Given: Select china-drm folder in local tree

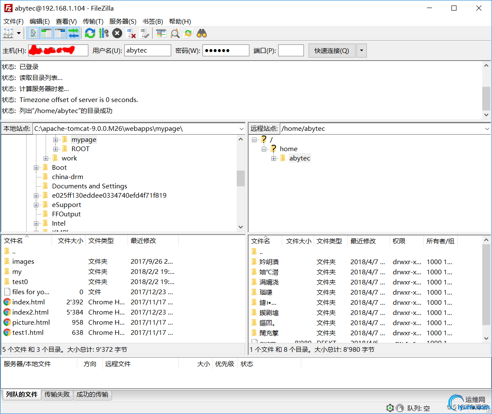Looking at the screenshot, I should pos(68,177).
